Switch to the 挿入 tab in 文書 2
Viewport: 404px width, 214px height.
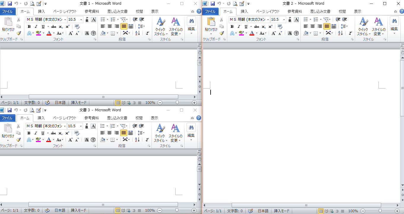(x=244, y=12)
